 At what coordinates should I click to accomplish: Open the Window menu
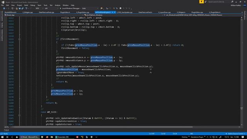coord(66,5)
